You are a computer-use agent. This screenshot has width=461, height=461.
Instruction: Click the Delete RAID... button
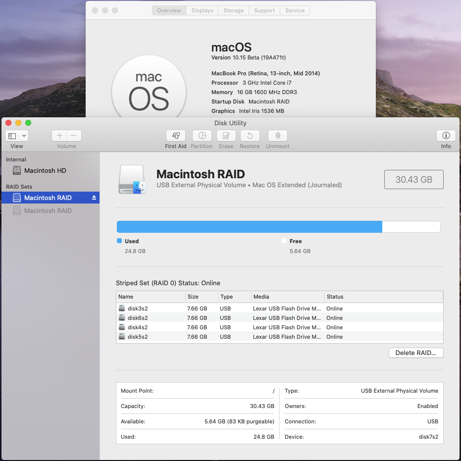(x=416, y=353)
